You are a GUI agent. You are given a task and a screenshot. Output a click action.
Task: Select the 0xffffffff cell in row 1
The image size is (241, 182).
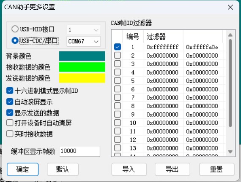pyautogui.click(x=163, y=47)
